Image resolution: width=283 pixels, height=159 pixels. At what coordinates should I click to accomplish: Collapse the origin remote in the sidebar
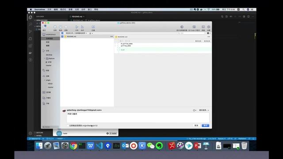pyautogui.click(x=45, y=80)
